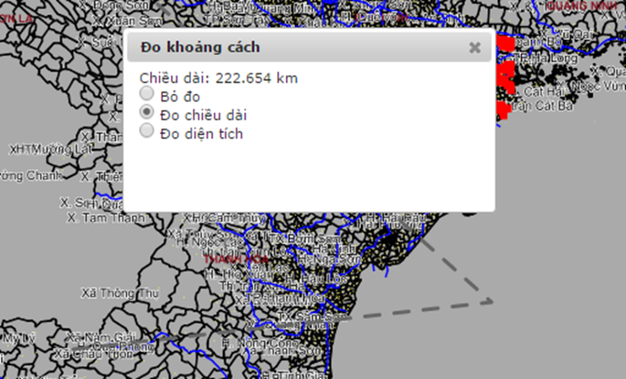Click the "THANH HÓA" province label on map
626x379 pixels.
(236, 259)
